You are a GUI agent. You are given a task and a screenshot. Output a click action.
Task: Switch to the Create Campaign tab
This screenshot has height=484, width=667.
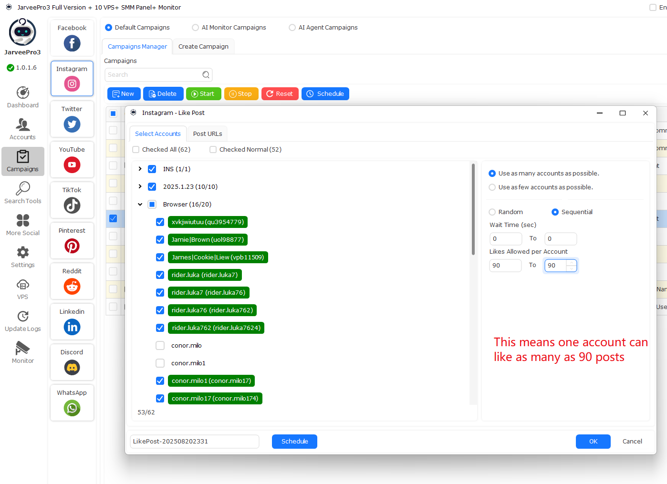click(203, 47)
